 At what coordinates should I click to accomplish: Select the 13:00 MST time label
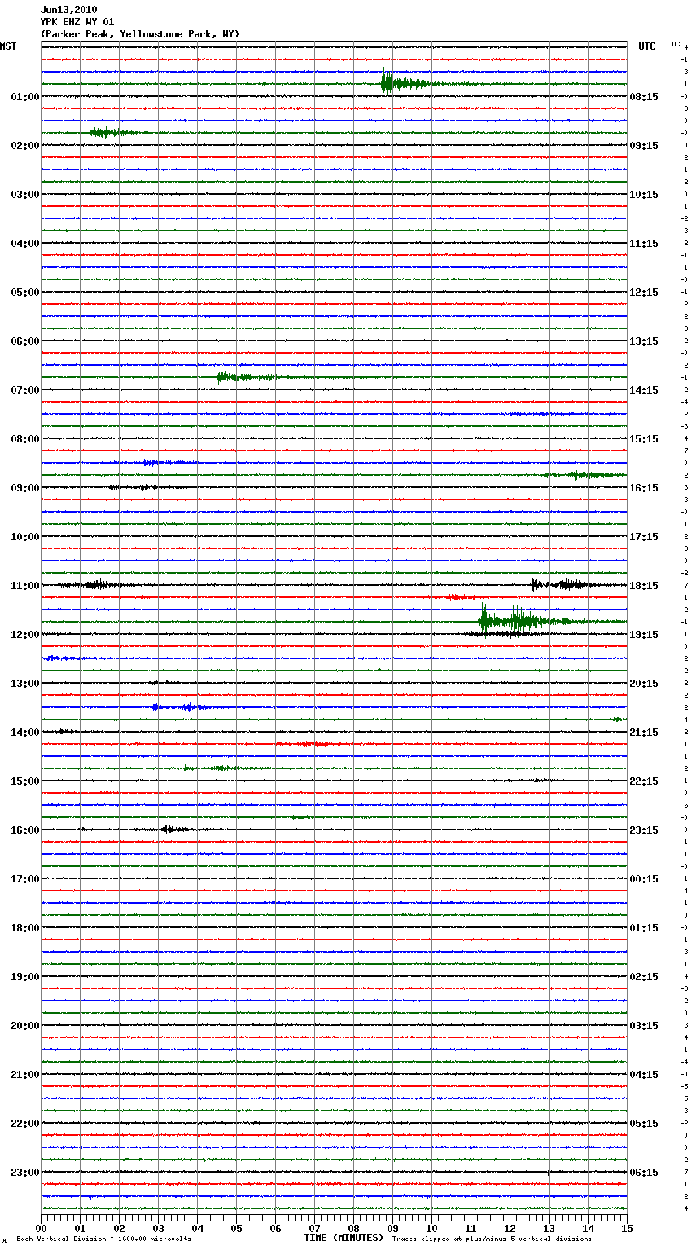pyautogui.click(x=24, y=684)
